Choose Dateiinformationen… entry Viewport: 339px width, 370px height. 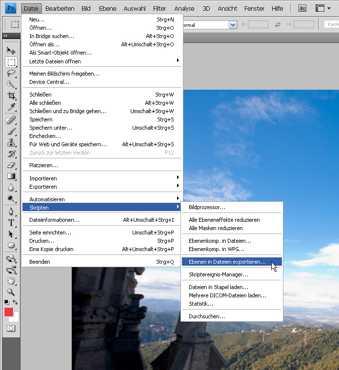pos(102,220)
